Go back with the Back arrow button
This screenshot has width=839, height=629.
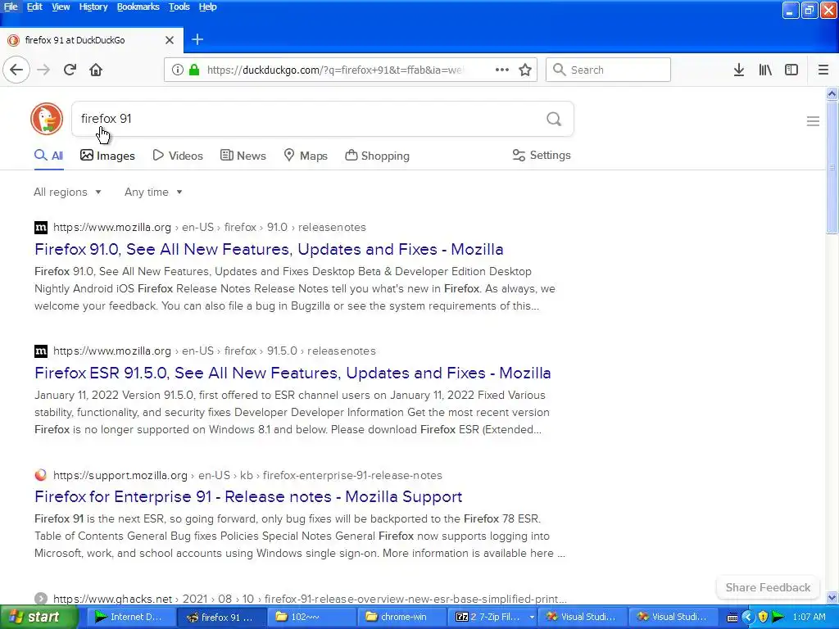[x=16, y=70]
